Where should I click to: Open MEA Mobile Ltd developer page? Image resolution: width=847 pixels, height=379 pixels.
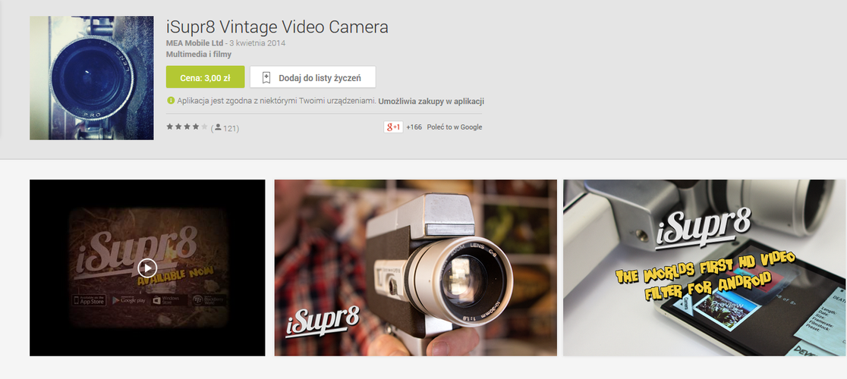[x=194, y=43]
